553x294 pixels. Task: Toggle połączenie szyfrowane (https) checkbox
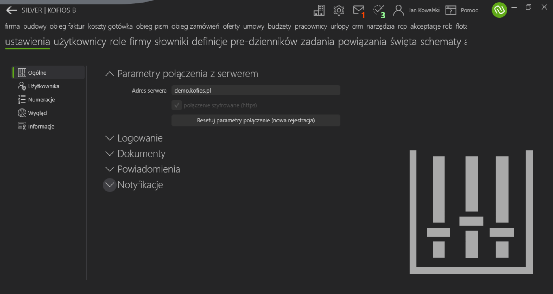[177, 105]
